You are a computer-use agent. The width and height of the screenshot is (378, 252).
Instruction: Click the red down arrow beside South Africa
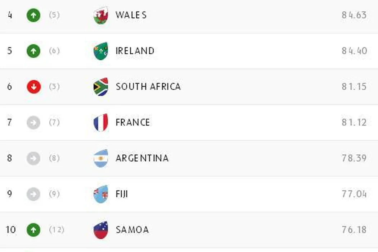click(33, 87)
